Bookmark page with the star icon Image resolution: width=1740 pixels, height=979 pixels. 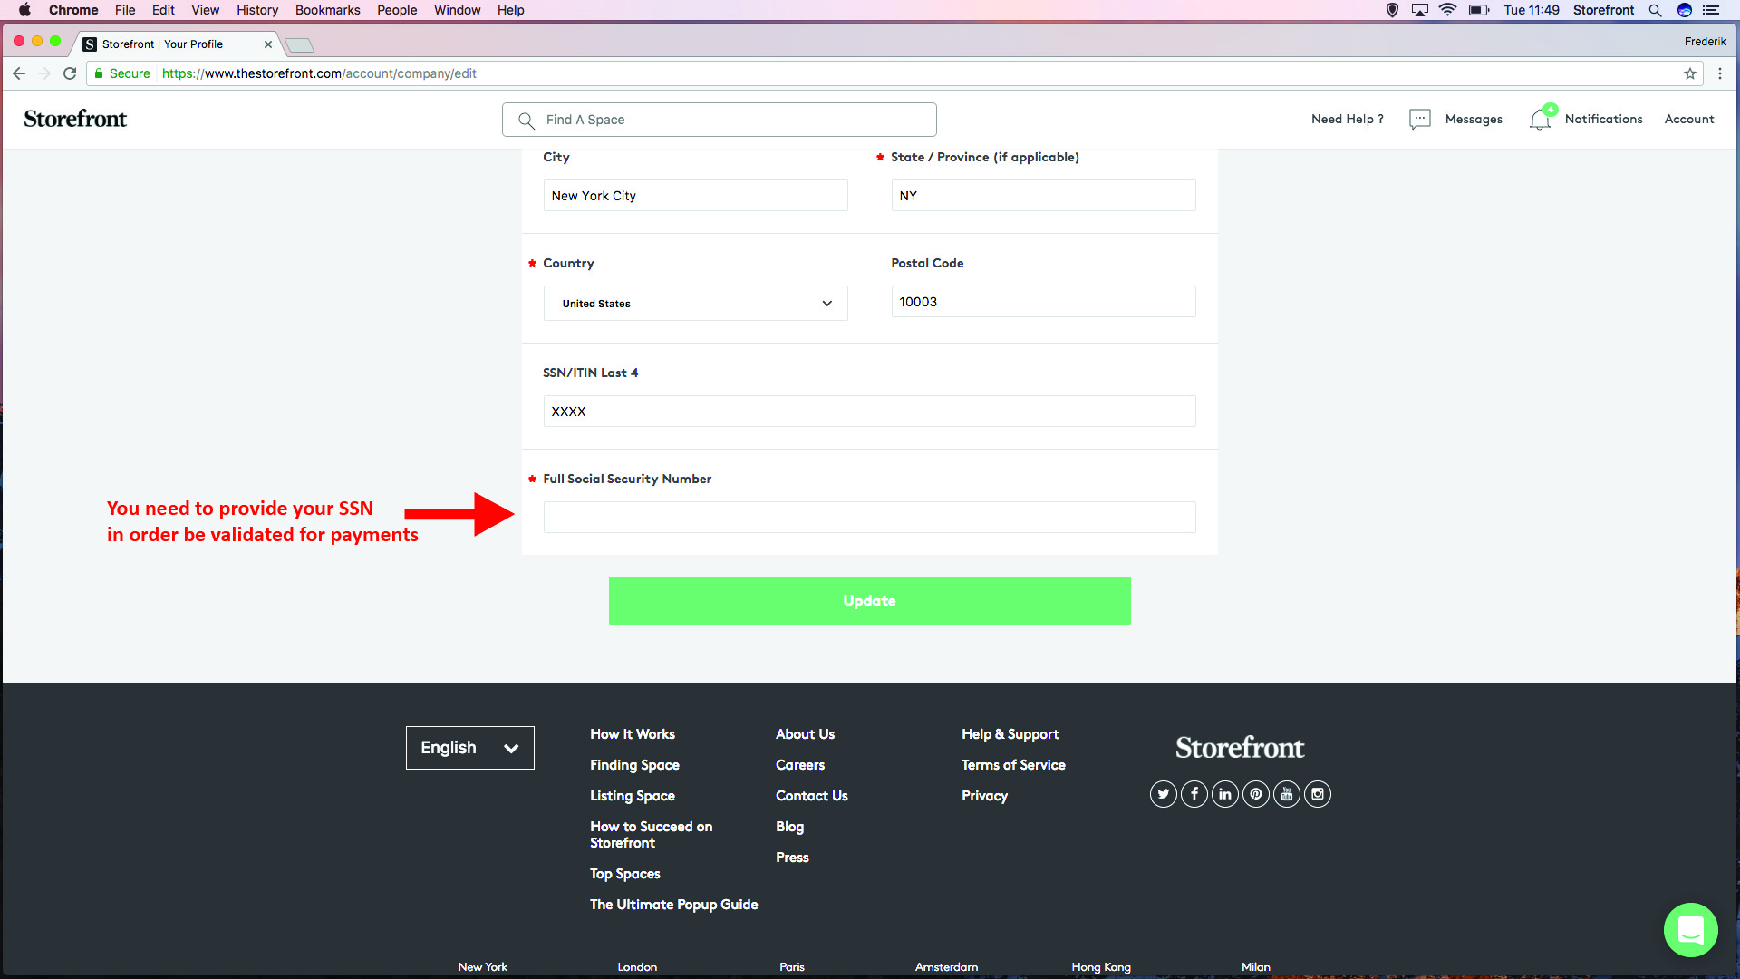tap(1690, 73)
